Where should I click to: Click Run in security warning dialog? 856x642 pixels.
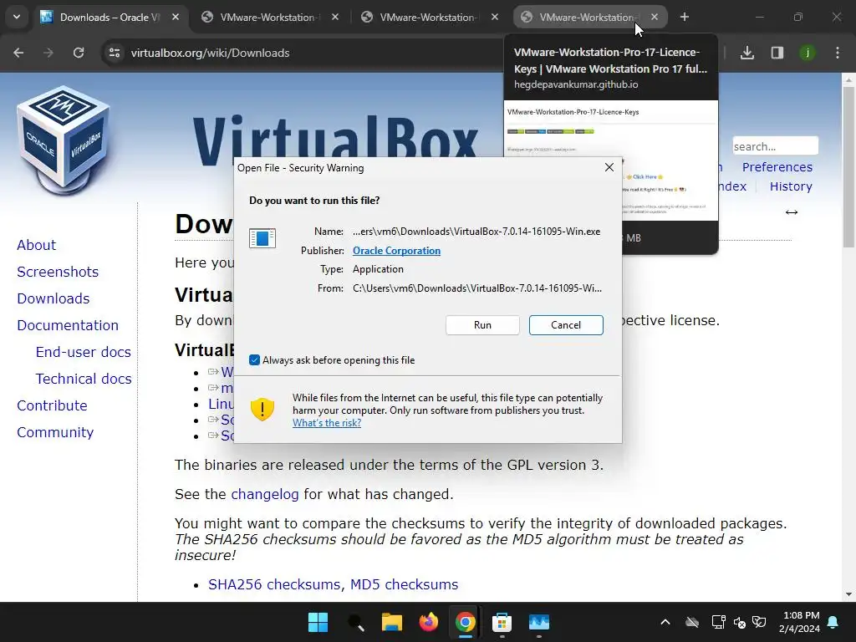[x=482, y=325]
